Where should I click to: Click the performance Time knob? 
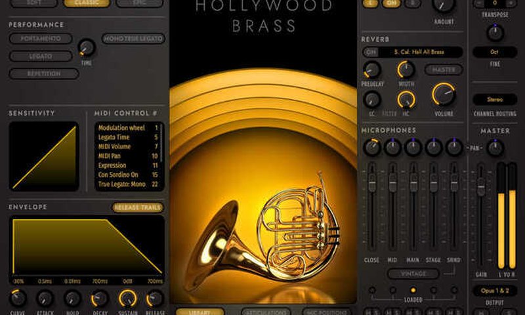(x=86, y=47)
